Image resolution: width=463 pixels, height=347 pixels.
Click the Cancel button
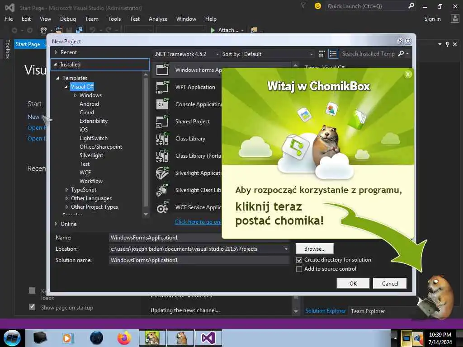click(x=390, y=284)
